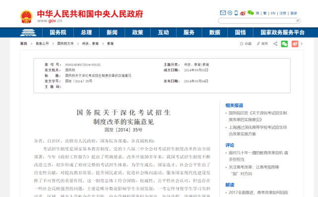The image size is (318, 197).
Task: Click the red Weibo icon in header
Action: (243, 13)
